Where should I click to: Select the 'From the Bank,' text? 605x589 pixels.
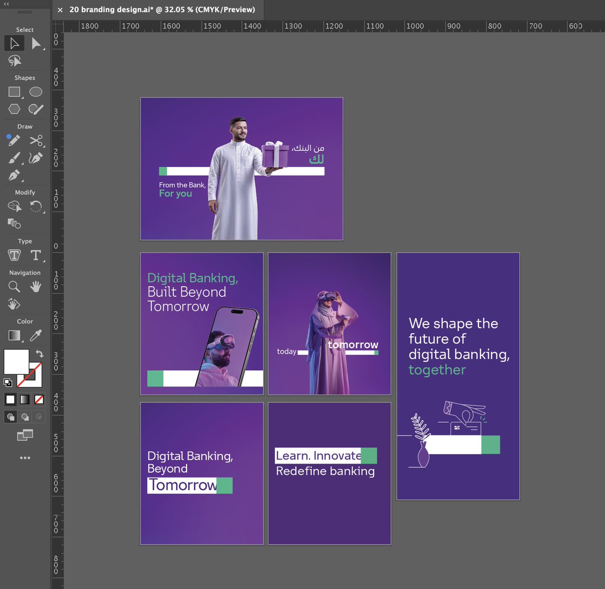coord(183,185)
